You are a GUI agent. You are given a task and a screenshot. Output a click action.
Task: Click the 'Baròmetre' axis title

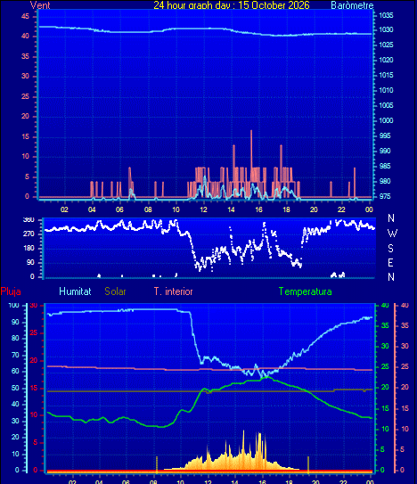(x=352, y=5)
